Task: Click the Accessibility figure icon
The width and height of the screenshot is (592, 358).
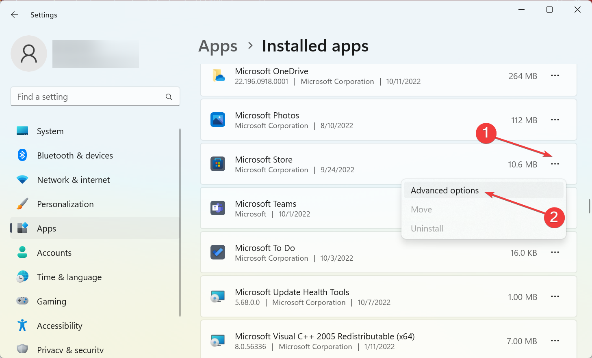Action: (x=22, y=325)
